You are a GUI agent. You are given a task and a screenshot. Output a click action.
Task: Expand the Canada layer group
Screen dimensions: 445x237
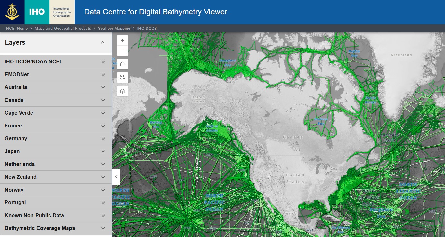(x=56, y=100)
